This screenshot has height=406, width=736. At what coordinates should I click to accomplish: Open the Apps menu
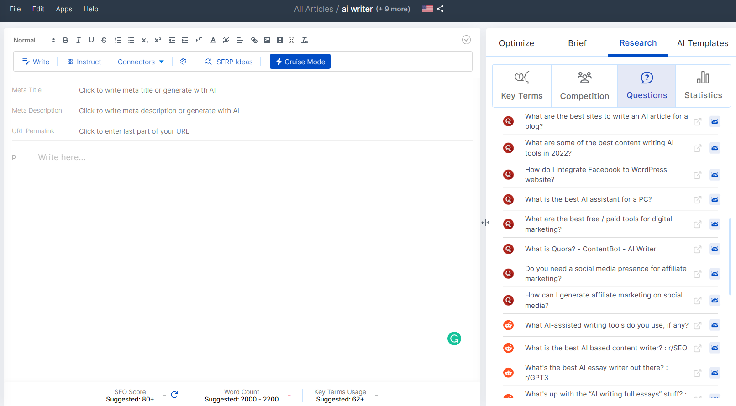point(64,9)
